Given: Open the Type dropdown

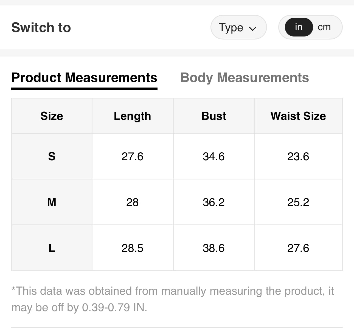Looking at the screenshot, I should tap(238, 27).
